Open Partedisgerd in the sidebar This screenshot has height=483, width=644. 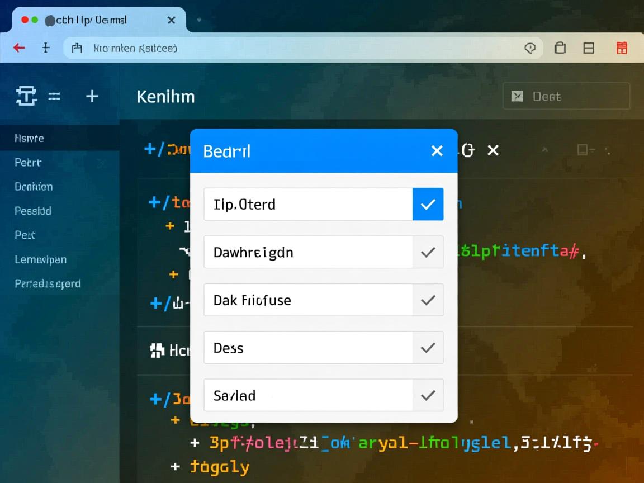click(48, 283)
